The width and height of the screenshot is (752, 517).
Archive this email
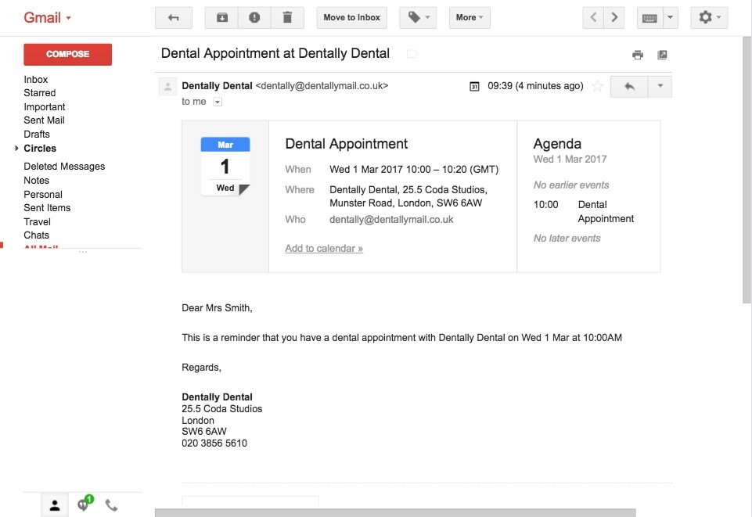[222, 17]
